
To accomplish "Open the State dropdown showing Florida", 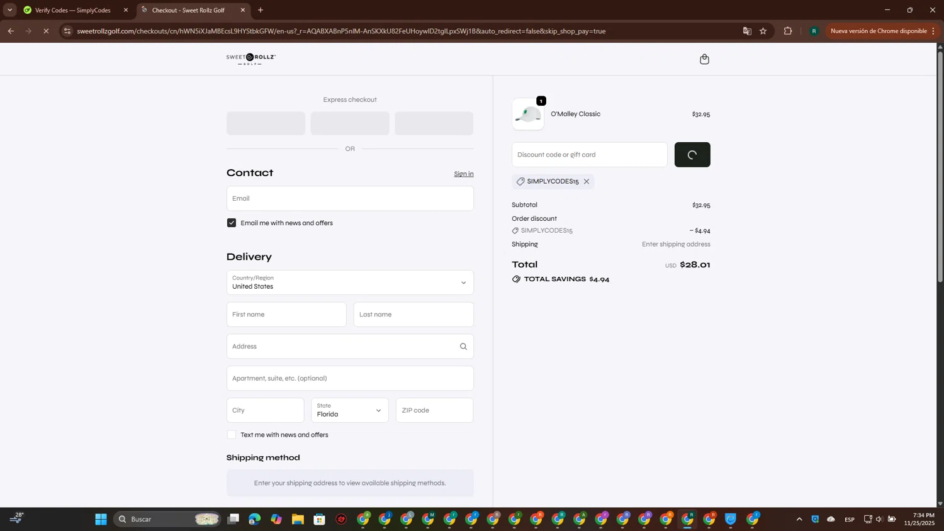I will click(350, 410).
